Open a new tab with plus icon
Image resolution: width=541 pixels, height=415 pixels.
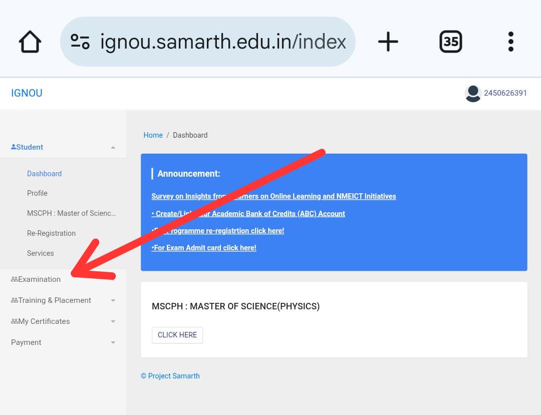388,42
